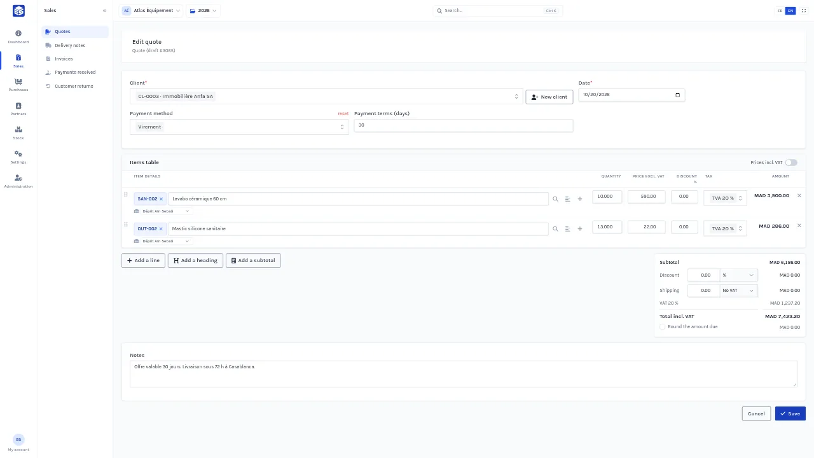Check Round the amount due
The height and width of the screenshot is (458, 814).
pos(662,327)
